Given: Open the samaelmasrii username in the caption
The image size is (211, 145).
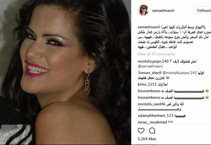Looking at the screenshot, I should [x=149, y=27].
